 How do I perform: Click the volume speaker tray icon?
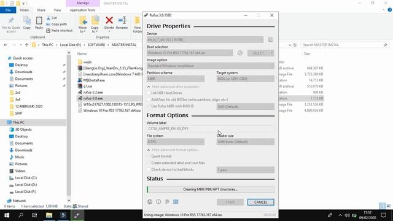tap(347, 215)
